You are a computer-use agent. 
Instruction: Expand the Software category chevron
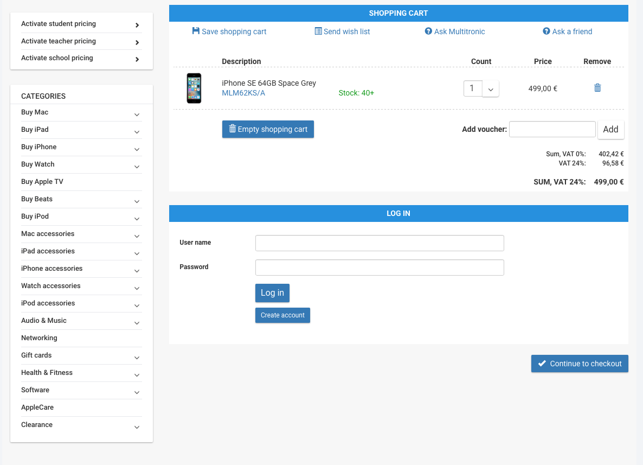137,392
